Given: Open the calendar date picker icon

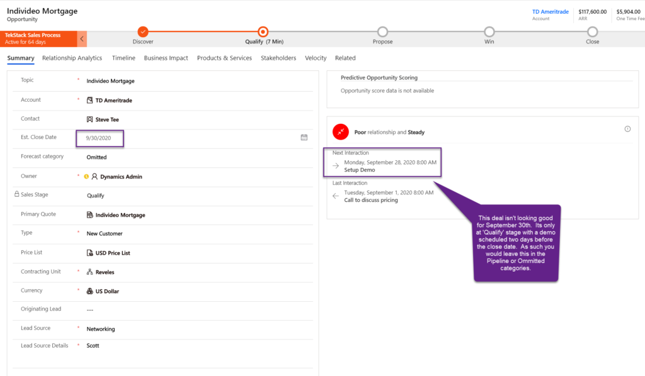Looking at the screenshot, I should coord(304,138).
